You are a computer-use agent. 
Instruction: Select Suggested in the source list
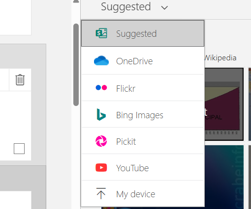(143, 33)
